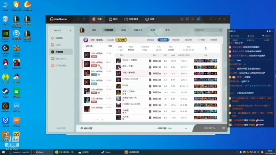Image resolution: width=276 pixels, height=155 pixels.
Task: Open the downloads arrow icon
Action: tap(193, 19)
